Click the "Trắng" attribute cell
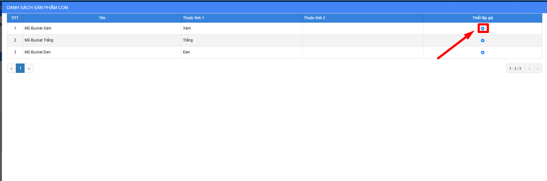Viewport: 547px width, 181px height. [x=188, y=40]
